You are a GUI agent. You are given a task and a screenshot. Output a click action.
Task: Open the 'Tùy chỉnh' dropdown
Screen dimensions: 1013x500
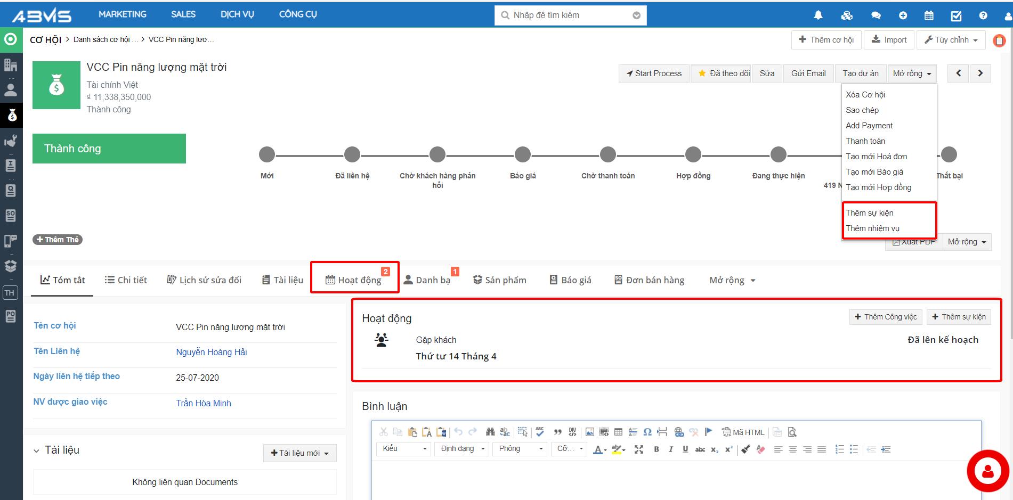click(x=952, y=40)
